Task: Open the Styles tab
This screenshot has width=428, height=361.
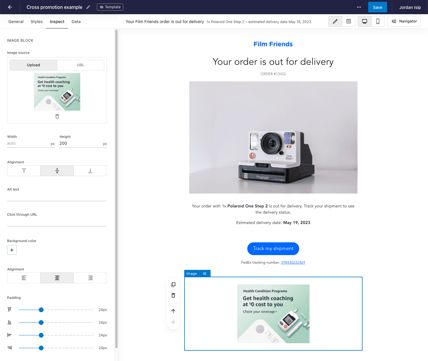Action: (x=37, y=22)
